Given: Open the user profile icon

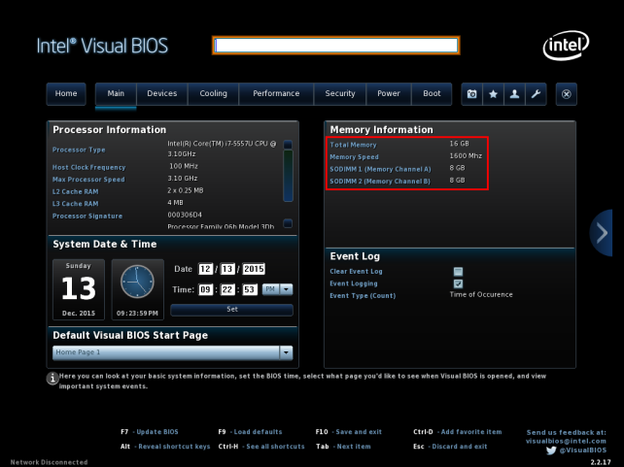Looking at the screenshot, I should (514, 94).
